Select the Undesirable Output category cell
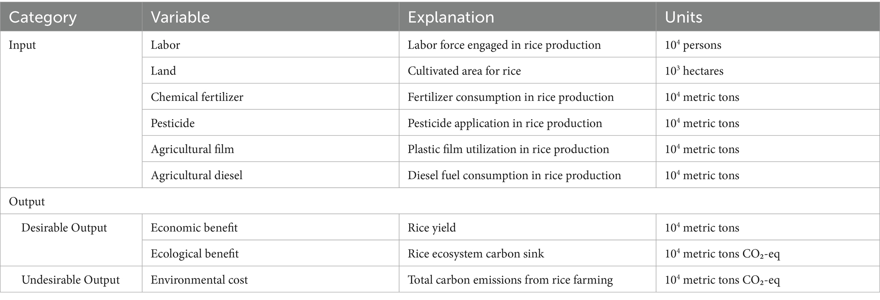The image size is (880, 300). click(71, 280)
